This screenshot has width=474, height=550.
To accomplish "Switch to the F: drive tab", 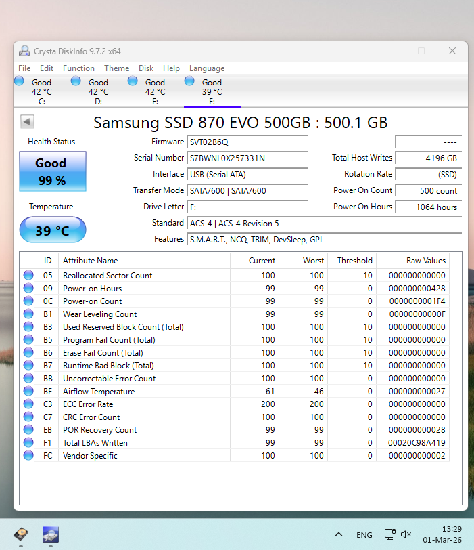I will (x=212, y=92).
